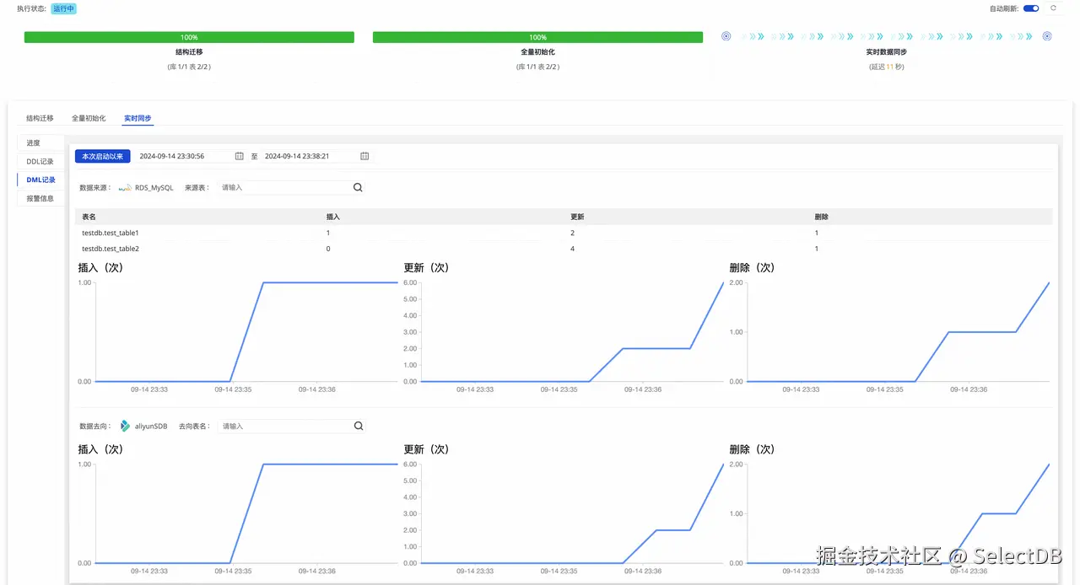
Task: Focus the 来源表 search input
Action: pyautogui.click(x=284, y=188)
